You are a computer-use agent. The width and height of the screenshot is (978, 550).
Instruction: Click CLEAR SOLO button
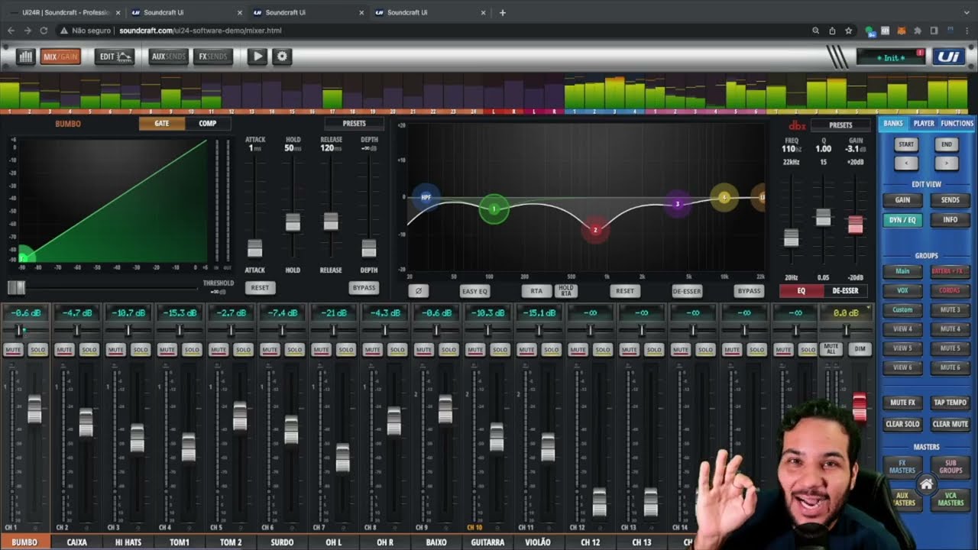pos(902,424)
